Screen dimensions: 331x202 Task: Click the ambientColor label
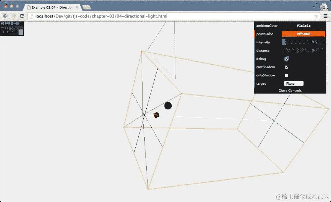coord(267,26)
